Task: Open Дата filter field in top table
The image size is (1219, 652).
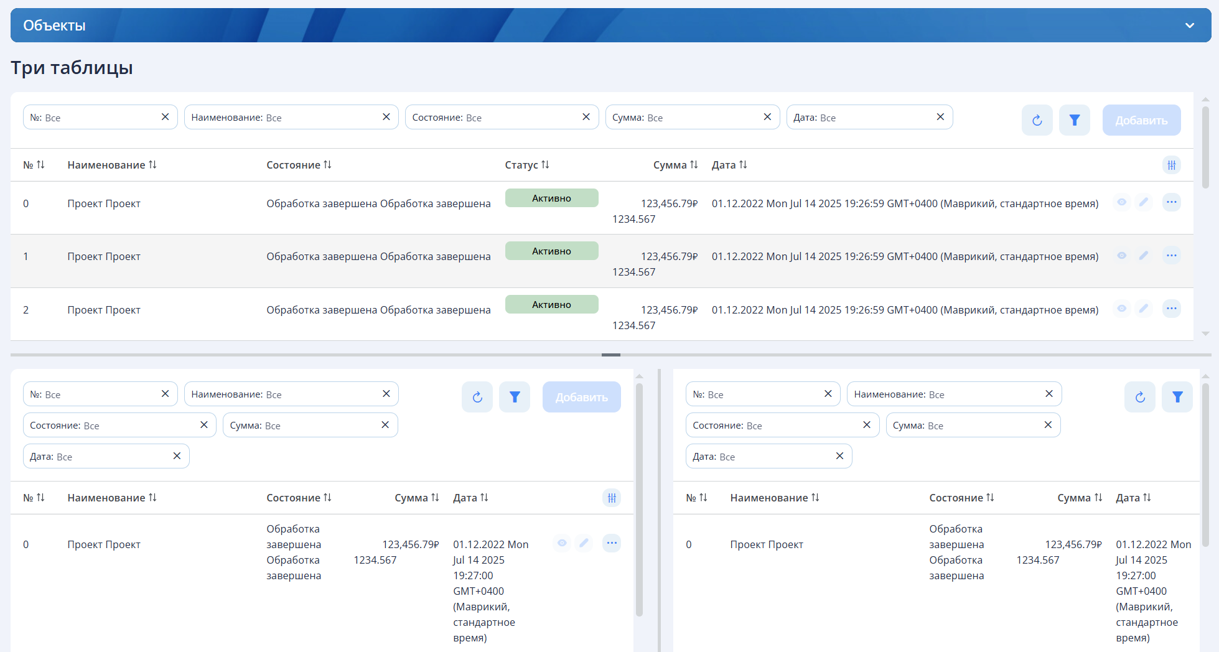Action: [x=869, y=117]
